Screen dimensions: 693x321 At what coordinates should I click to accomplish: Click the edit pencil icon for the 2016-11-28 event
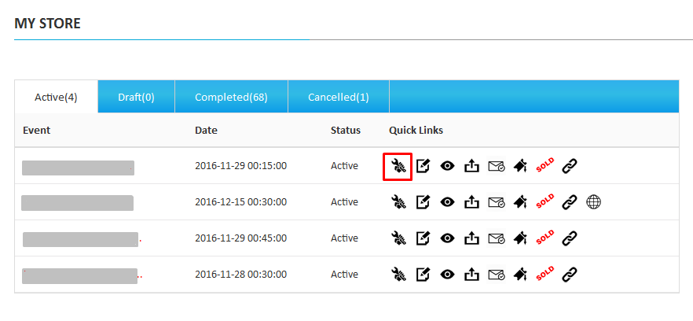423,275
